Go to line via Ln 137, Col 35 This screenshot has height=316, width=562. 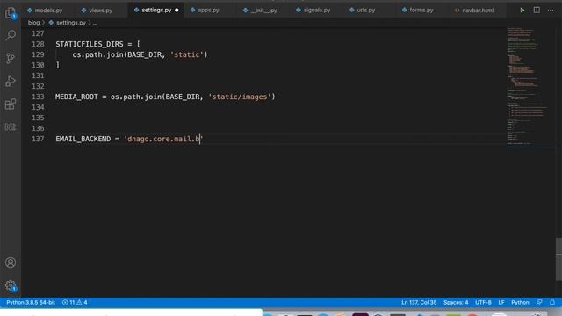419,302
